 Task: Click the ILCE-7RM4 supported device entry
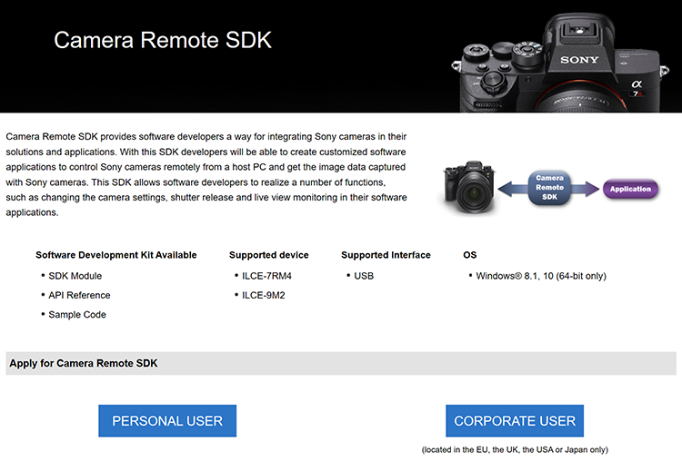coord(268,276)
